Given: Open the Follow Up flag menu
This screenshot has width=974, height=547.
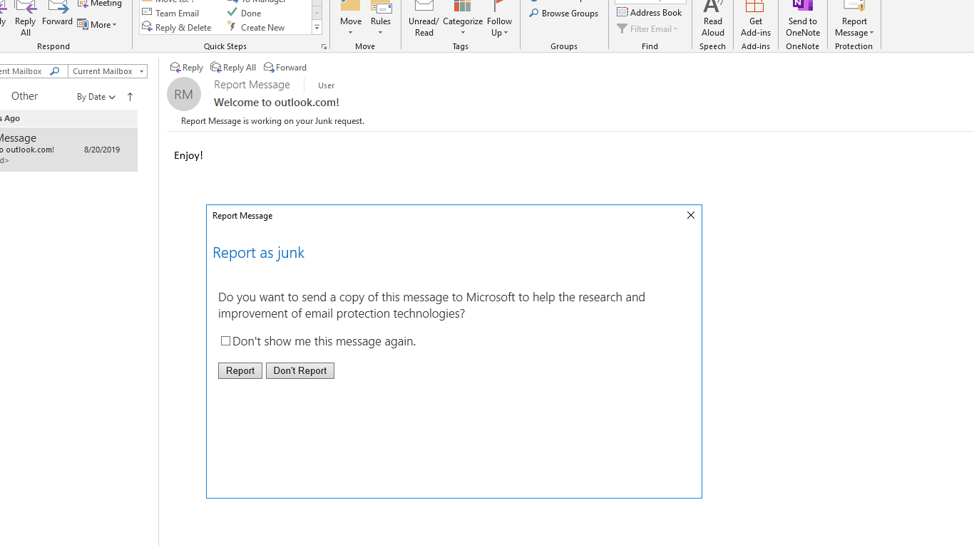Looking at the screenshot, I should 500,19.
